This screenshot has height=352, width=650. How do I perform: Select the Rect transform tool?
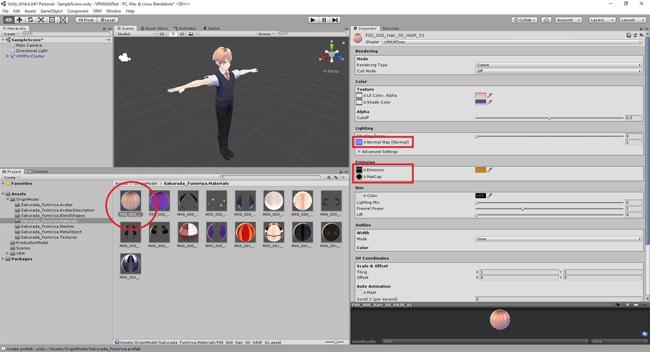[52, 20]
